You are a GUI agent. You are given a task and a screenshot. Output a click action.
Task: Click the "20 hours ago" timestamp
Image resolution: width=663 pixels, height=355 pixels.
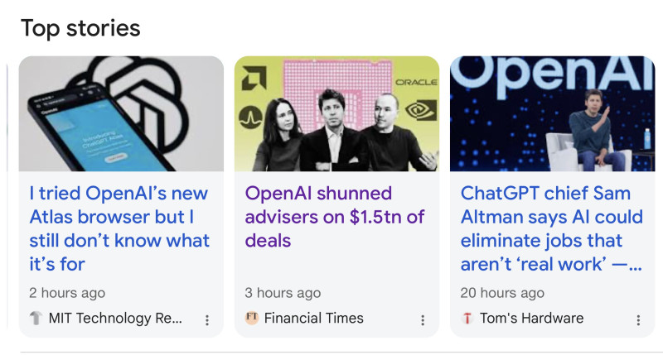click(x=502, y=293)
